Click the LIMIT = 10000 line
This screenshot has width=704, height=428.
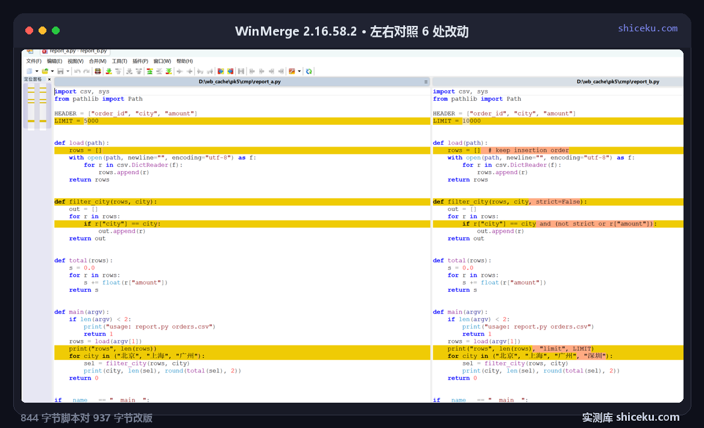pyautogui.click(x=558, y=121)
